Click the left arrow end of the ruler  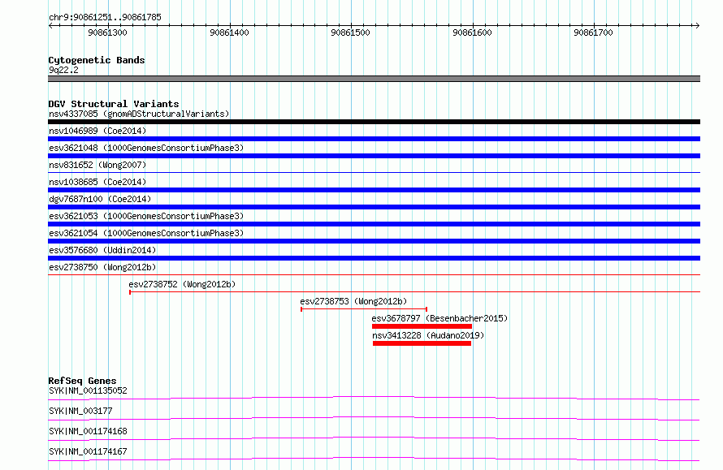tap(50, 25)
